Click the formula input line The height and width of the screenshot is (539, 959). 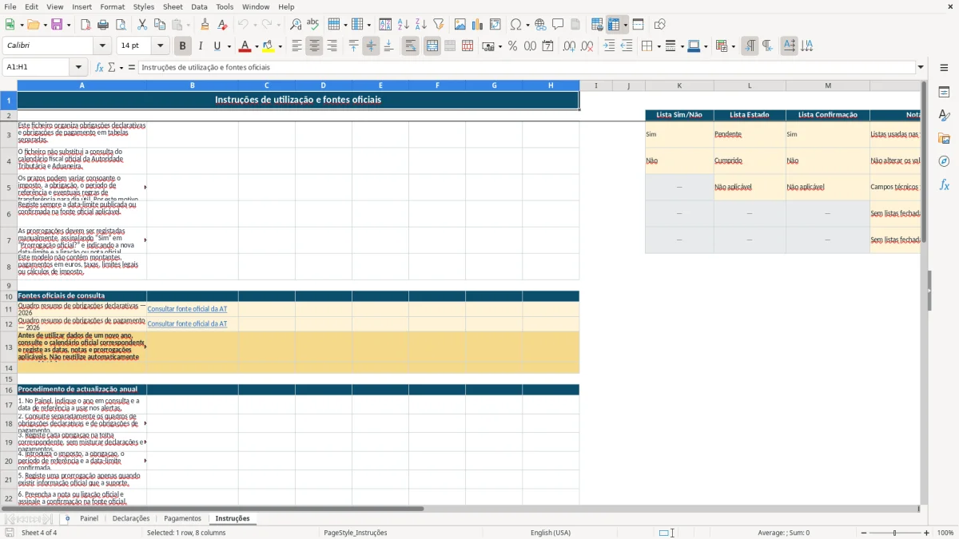[526, 67]
